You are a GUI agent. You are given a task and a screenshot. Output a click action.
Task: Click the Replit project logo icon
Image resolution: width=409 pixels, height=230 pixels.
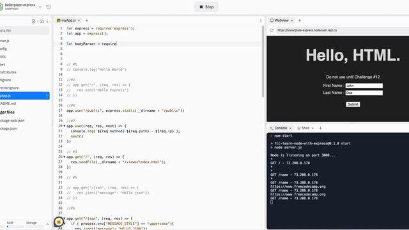pyautogui.click(x=1, y=7)
